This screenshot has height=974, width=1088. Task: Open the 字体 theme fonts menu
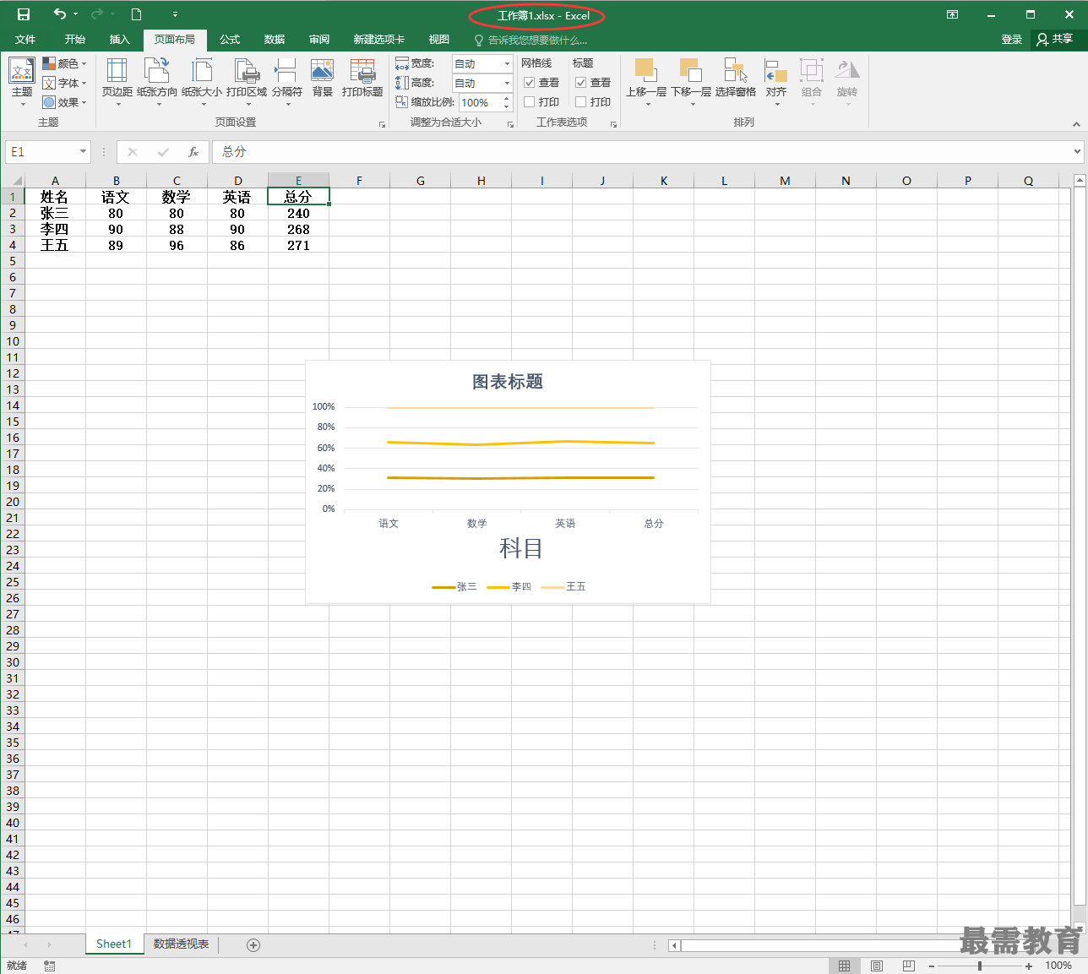65,83
